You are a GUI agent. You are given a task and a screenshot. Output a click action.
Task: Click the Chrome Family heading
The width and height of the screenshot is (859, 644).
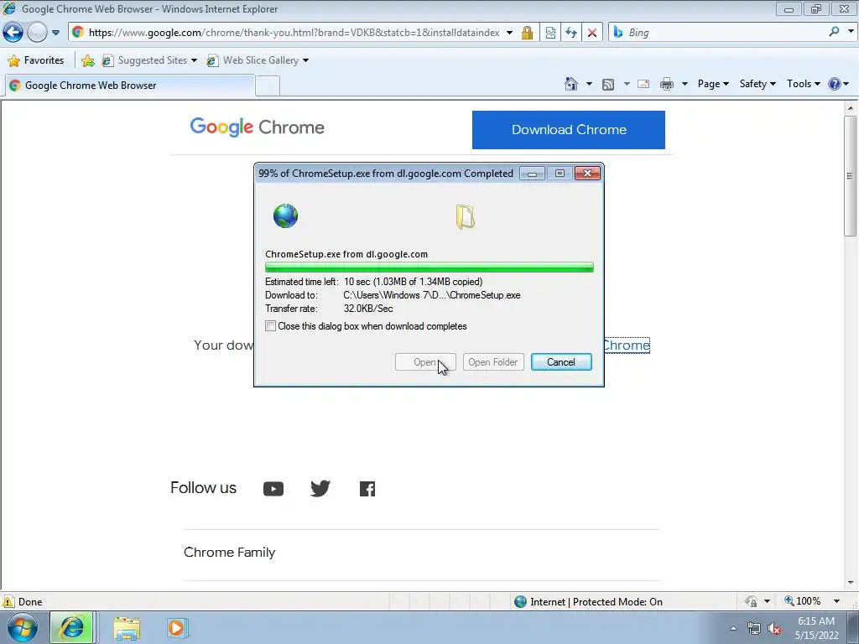[x=230, y=553]
